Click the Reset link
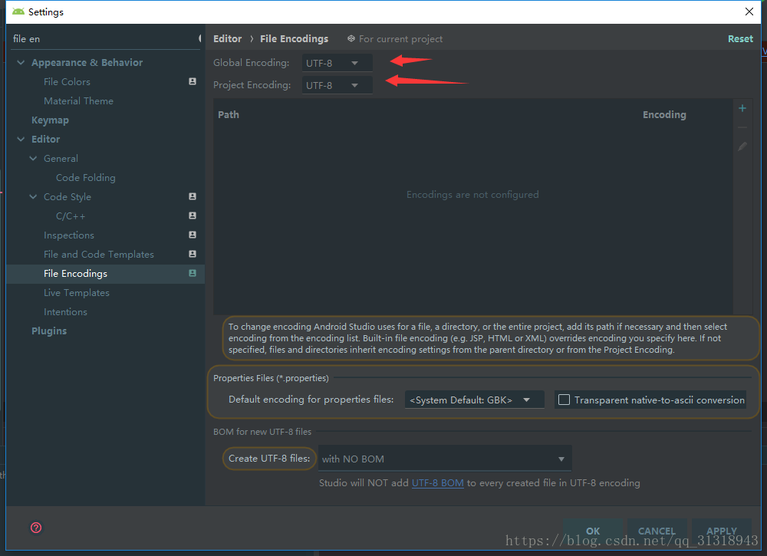767x556 pixels. pyautogui.click(x=740, y=38)
